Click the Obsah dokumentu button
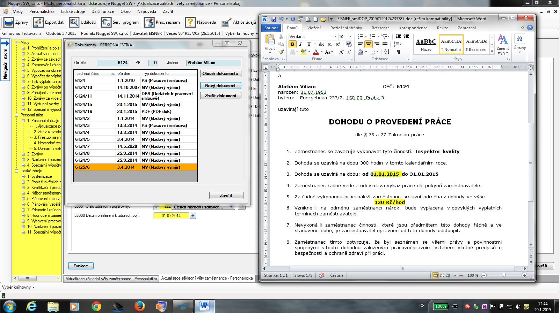The width and height of the screenshot is (560, 313). (x=220, y=74)
